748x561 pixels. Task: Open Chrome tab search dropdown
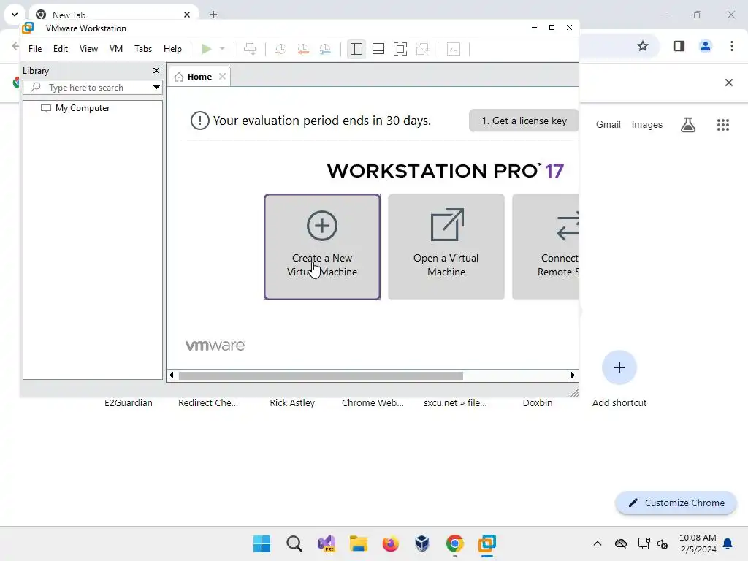15,15
